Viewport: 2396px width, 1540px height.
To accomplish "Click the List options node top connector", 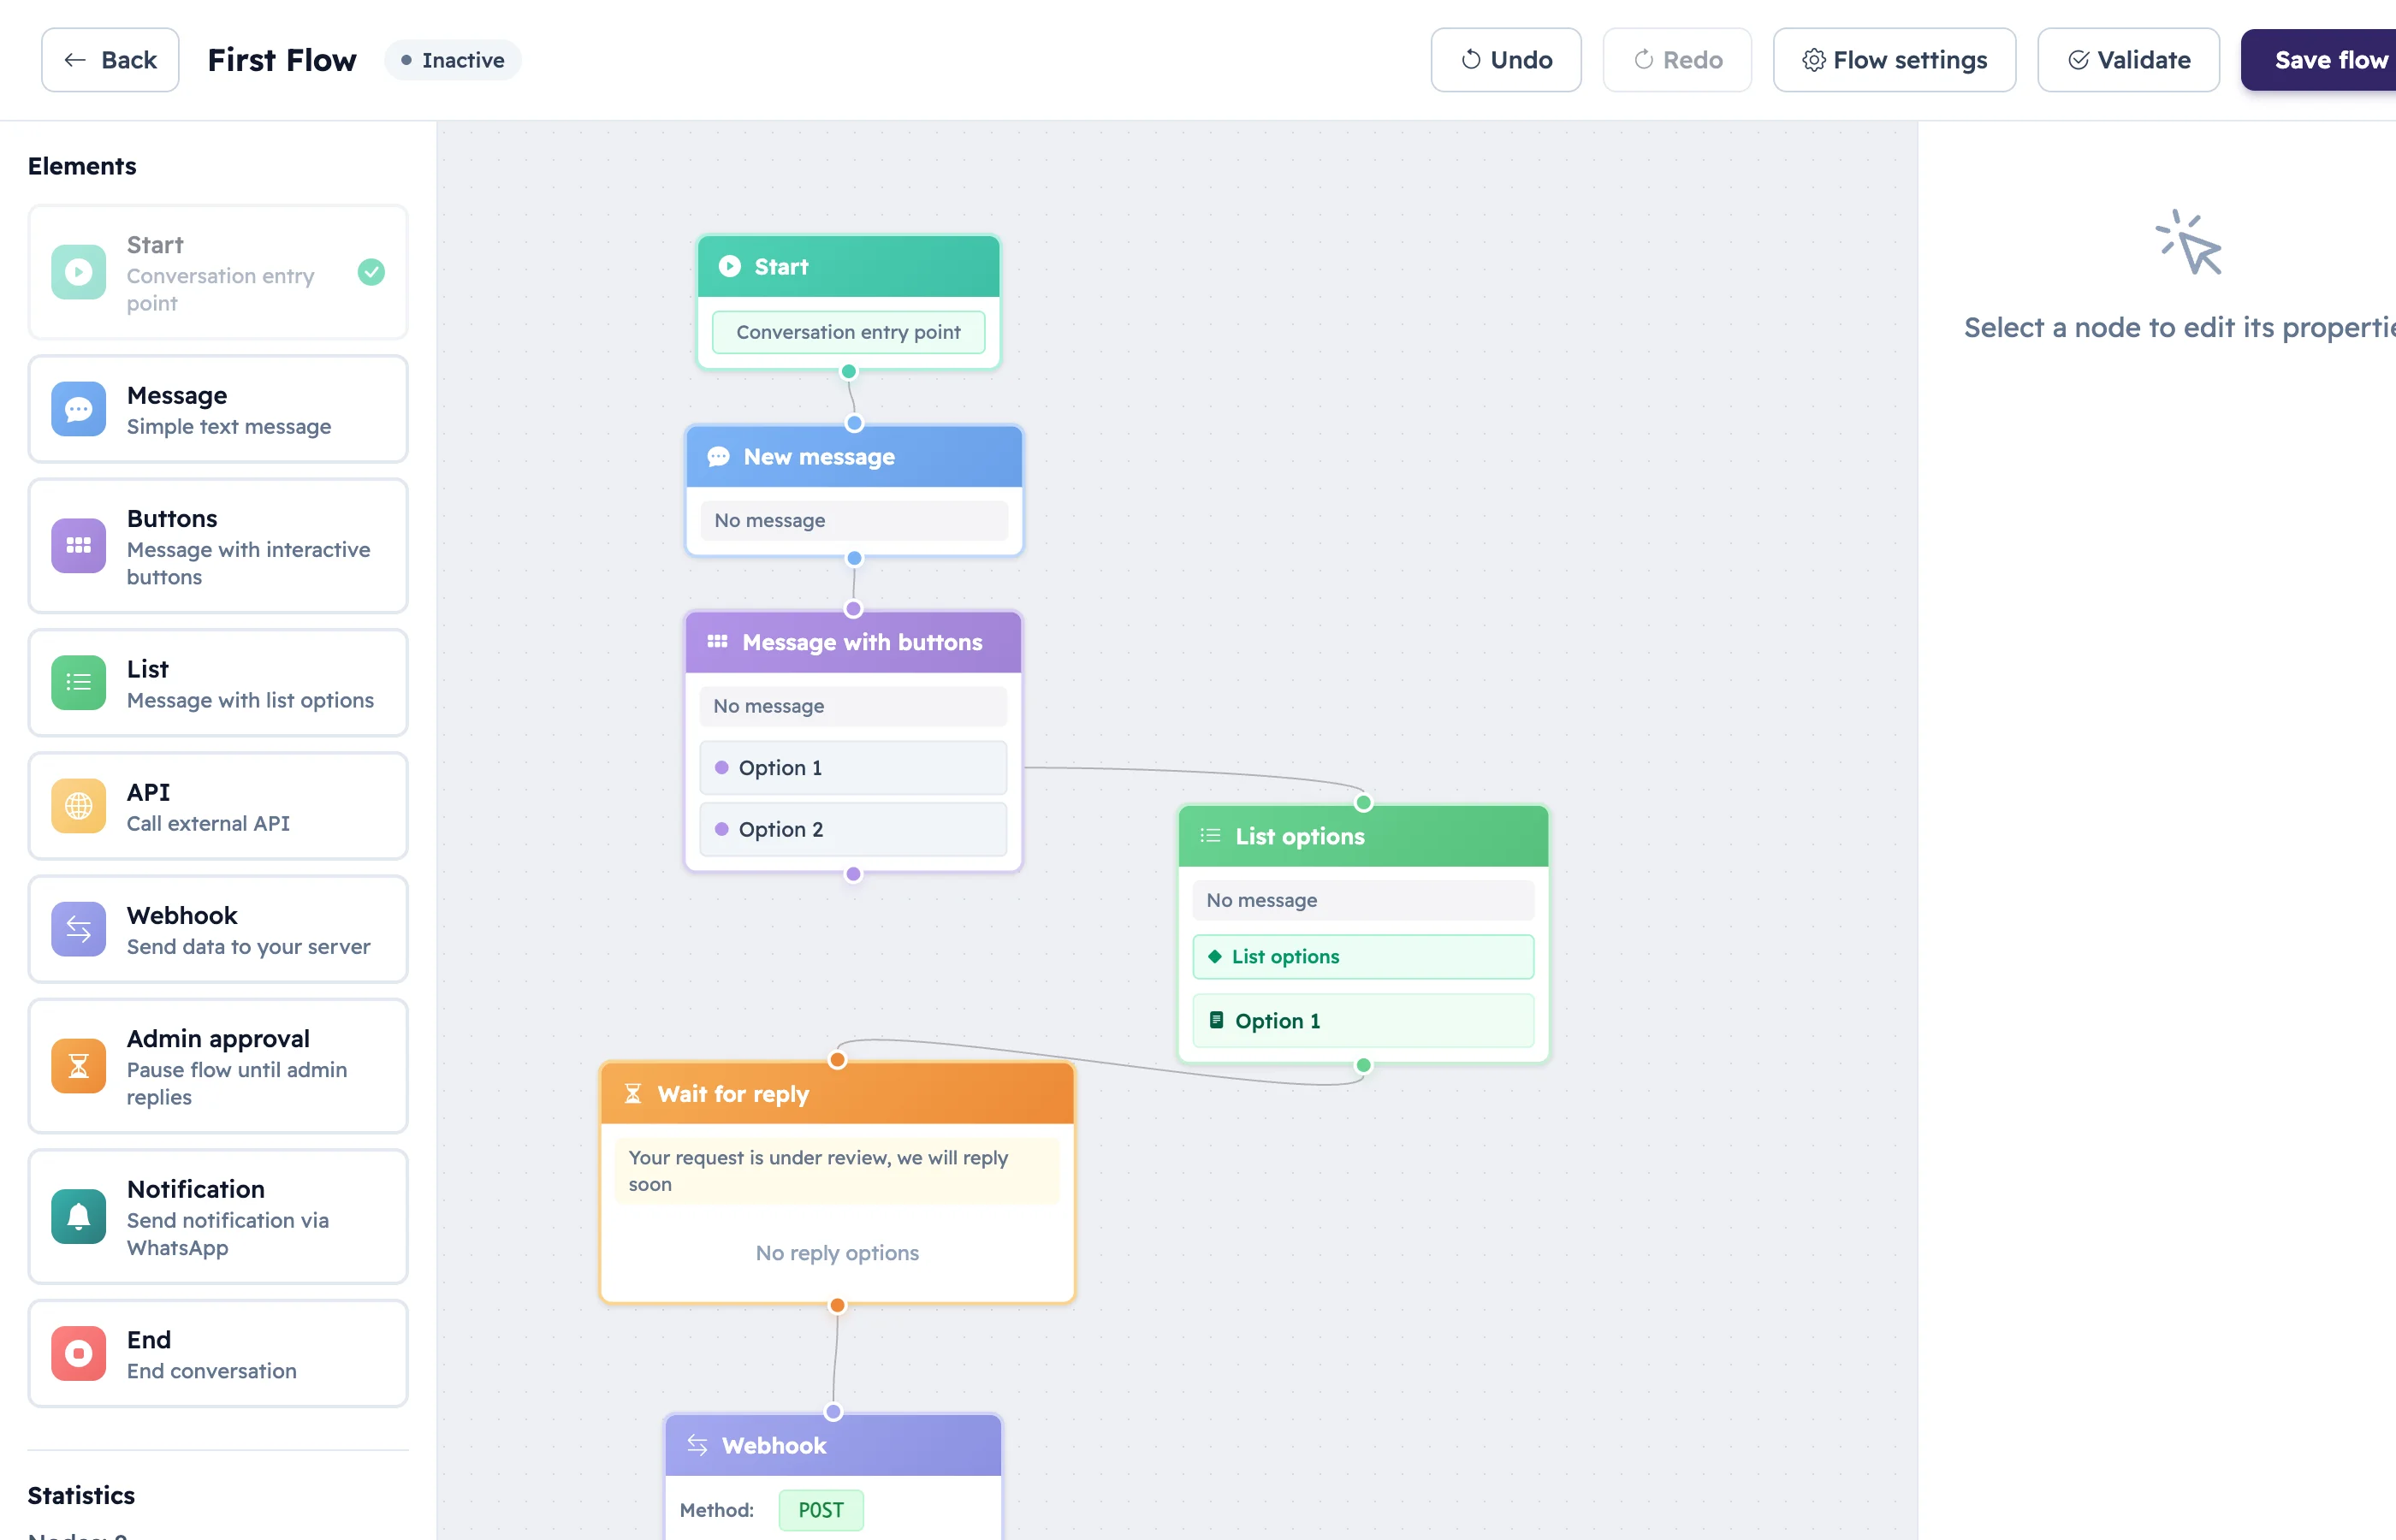I will 1363,803.
